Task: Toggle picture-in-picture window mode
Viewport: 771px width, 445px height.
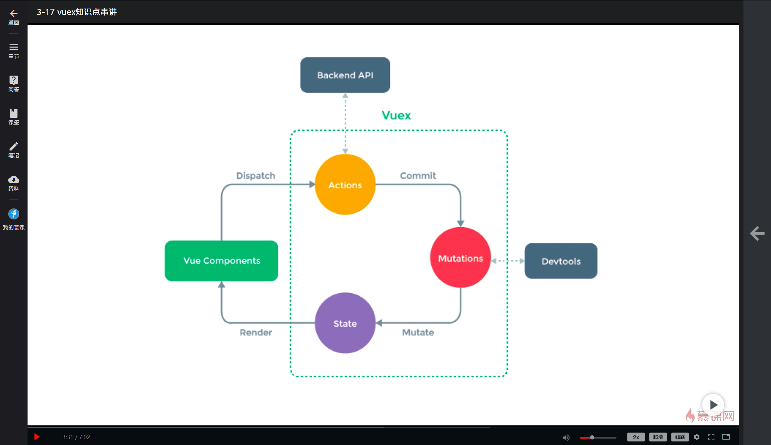Action: (726, 437)
